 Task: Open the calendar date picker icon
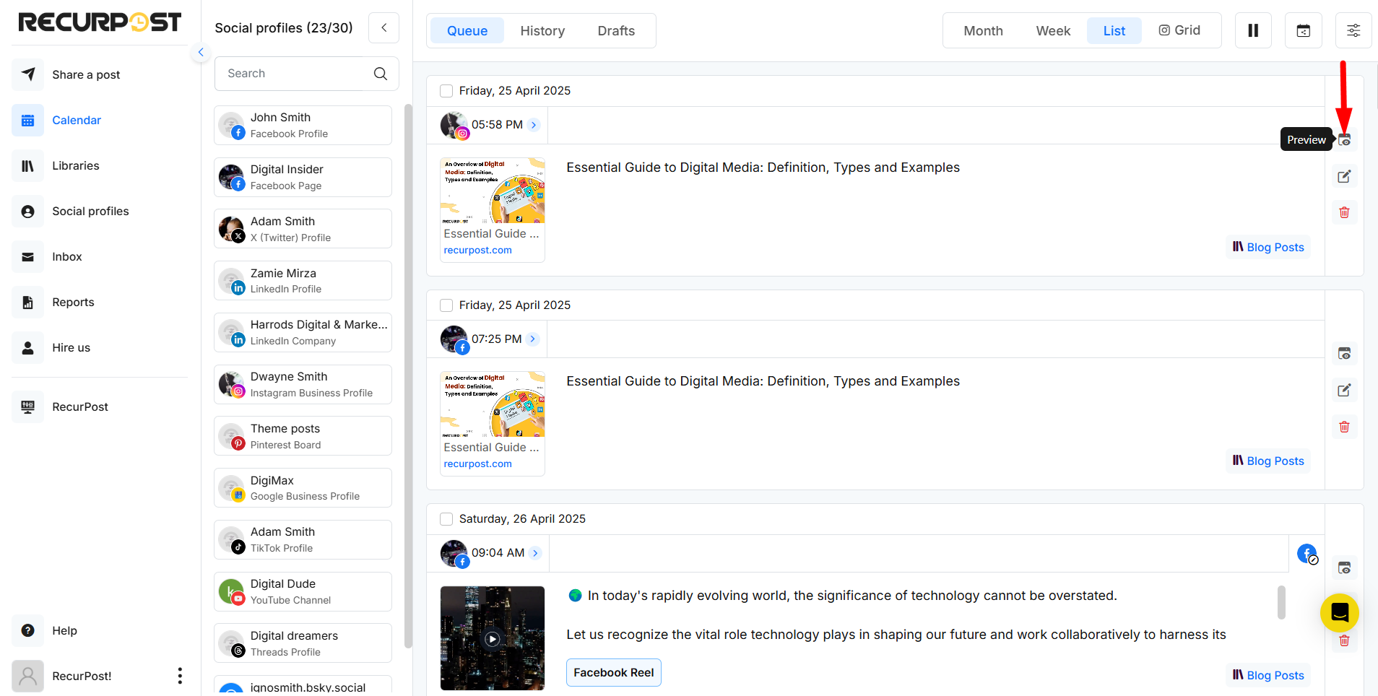1303,30
